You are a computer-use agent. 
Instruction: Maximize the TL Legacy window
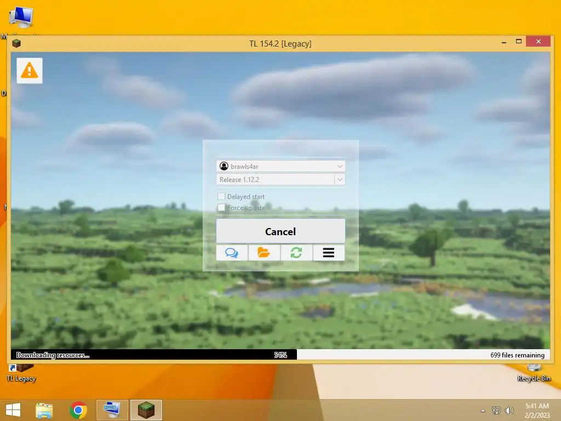(519, 42)
